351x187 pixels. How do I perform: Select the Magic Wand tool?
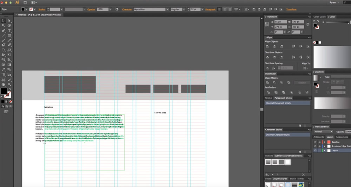click(4, 26)
